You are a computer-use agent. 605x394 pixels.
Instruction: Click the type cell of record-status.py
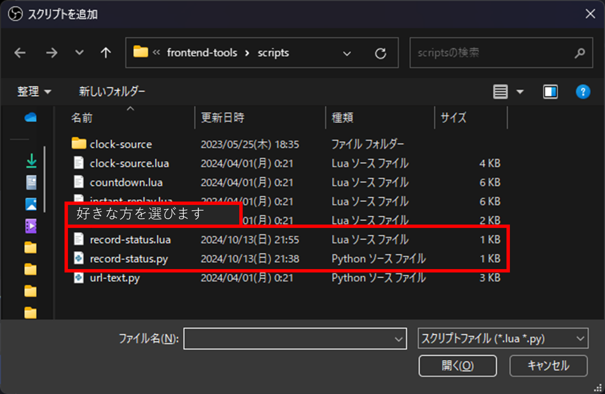(x=379, y=259)
